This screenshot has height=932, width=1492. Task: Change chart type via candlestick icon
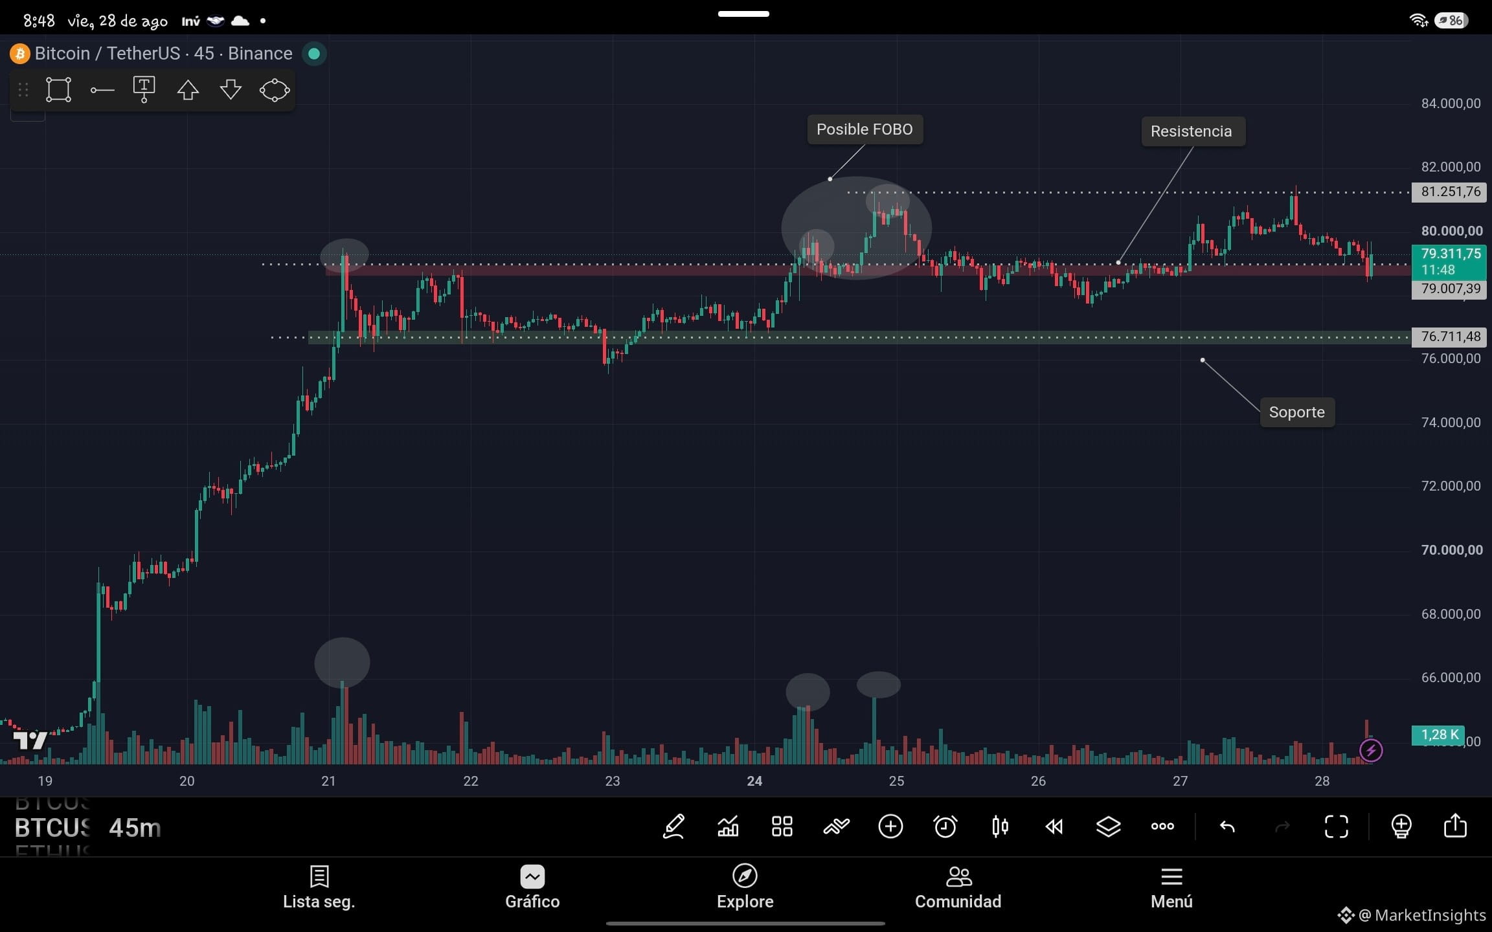(1000, 827)
